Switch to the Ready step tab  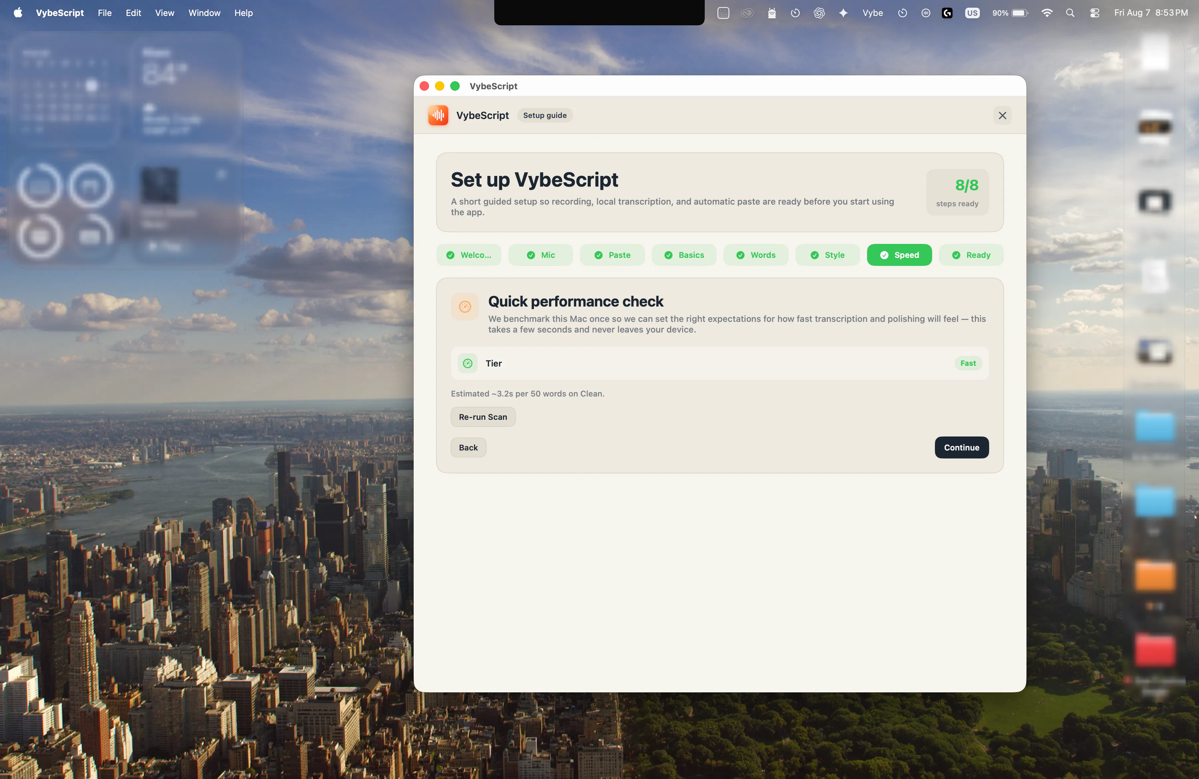point(971,255)
